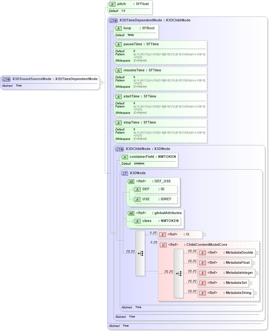The image size is (269, 331).
Task: Click the CT icon of X3DChildNode
Action: point(120,149)
